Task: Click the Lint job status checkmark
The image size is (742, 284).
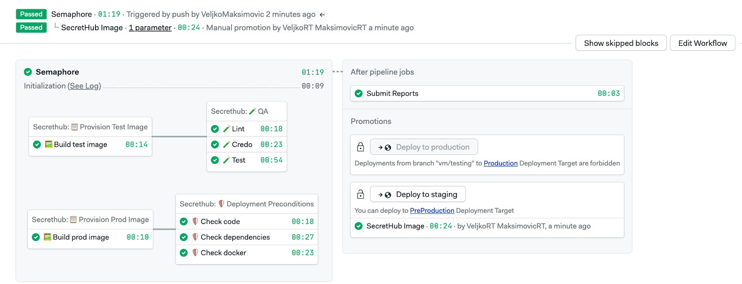Action: [215, 129]
